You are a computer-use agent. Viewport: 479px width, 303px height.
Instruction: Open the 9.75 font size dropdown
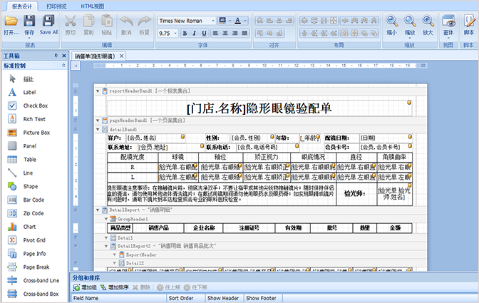pos(175,34)
